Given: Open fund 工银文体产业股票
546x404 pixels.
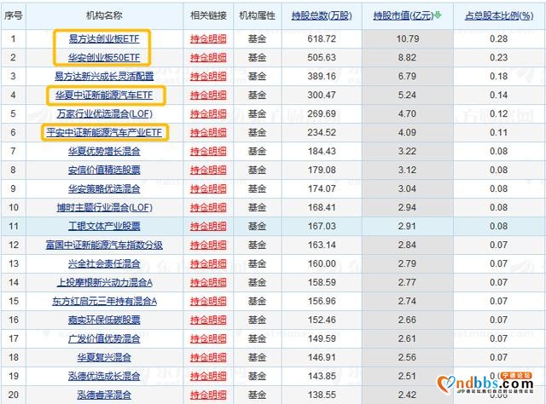Looking at the screenshot, I should (x=104, y=227).
